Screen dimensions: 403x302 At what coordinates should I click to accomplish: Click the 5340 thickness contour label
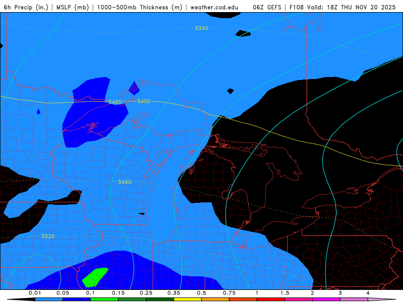[201, 28]
